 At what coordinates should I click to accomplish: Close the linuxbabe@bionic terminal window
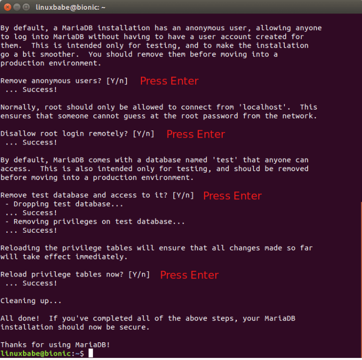(7, 7)
